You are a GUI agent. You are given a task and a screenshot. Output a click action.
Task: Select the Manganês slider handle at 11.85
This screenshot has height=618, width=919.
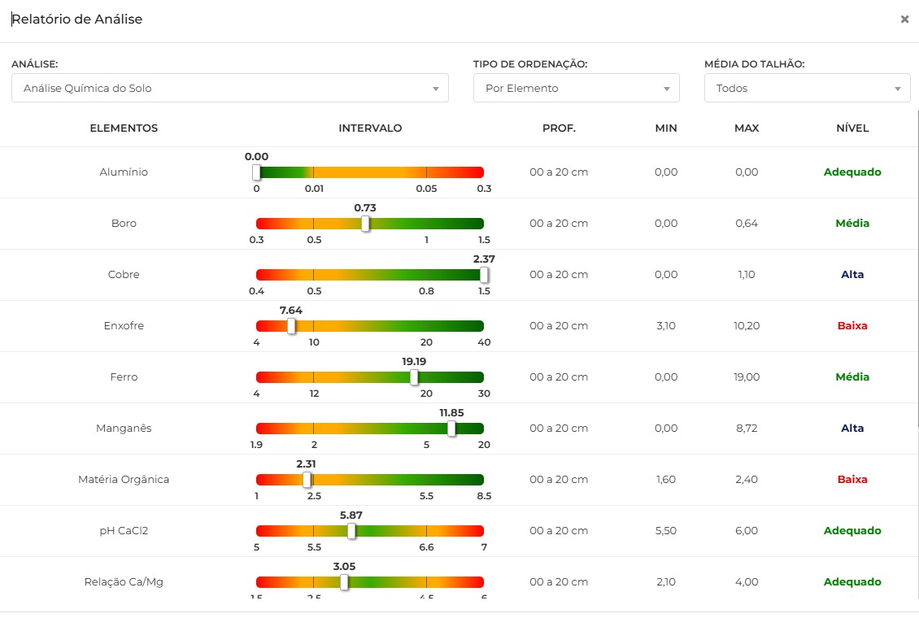451,429
